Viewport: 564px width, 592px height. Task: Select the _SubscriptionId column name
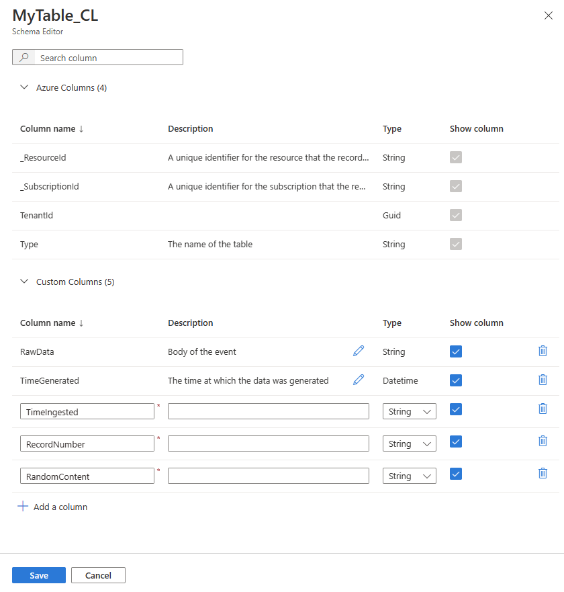[50, 187]
